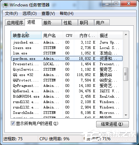Show the 用户 tab
This screenshot has height=145, width=139.
point(102,23)
